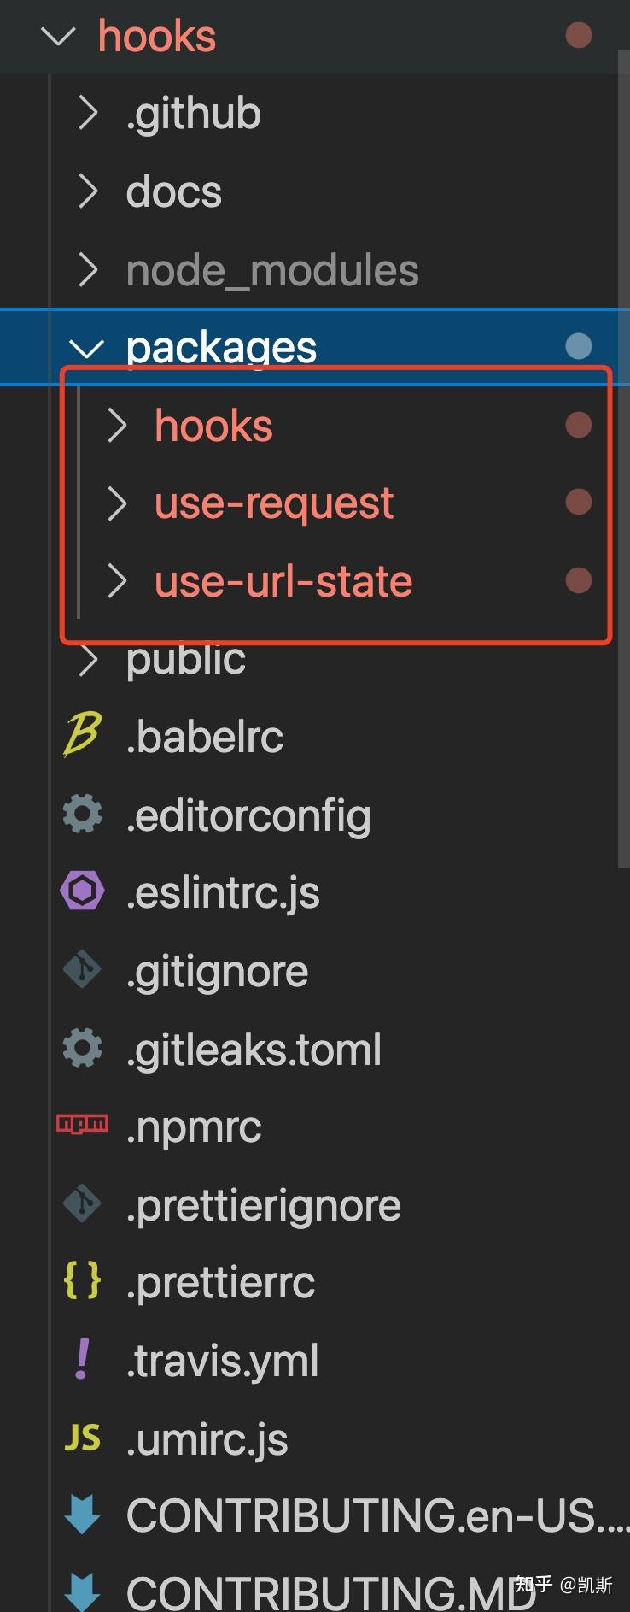Image resolution: width=630 pixels, height=1612 pixels.
Task: Click the npm icon beside .npmrc
Action: coord(82,1124)
